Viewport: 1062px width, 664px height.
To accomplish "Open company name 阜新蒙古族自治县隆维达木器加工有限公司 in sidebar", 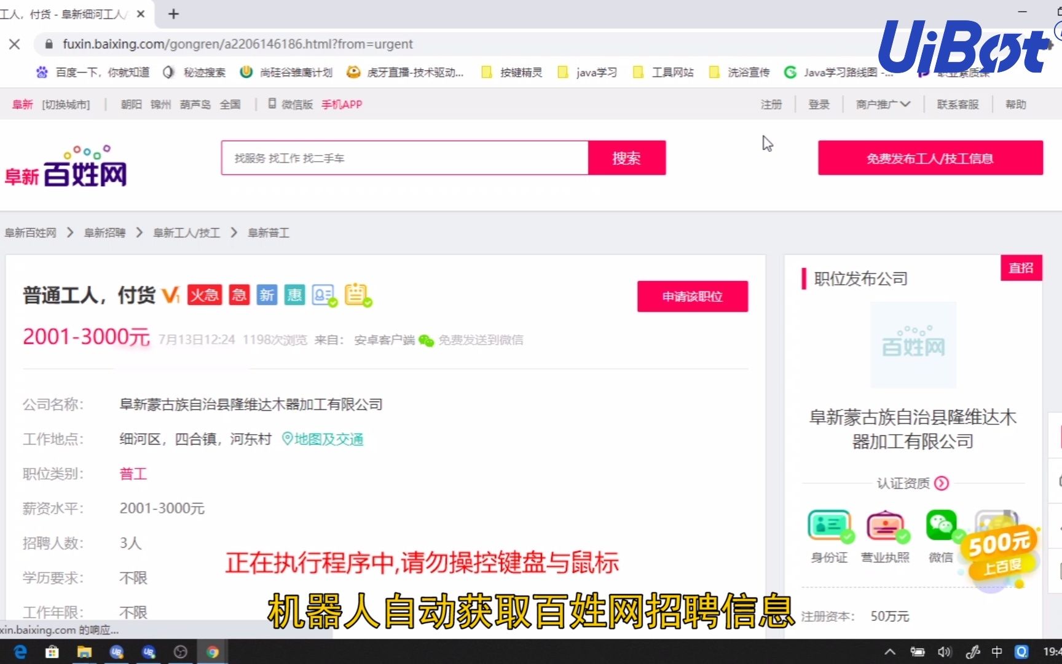I will click(x=913, y=429).
